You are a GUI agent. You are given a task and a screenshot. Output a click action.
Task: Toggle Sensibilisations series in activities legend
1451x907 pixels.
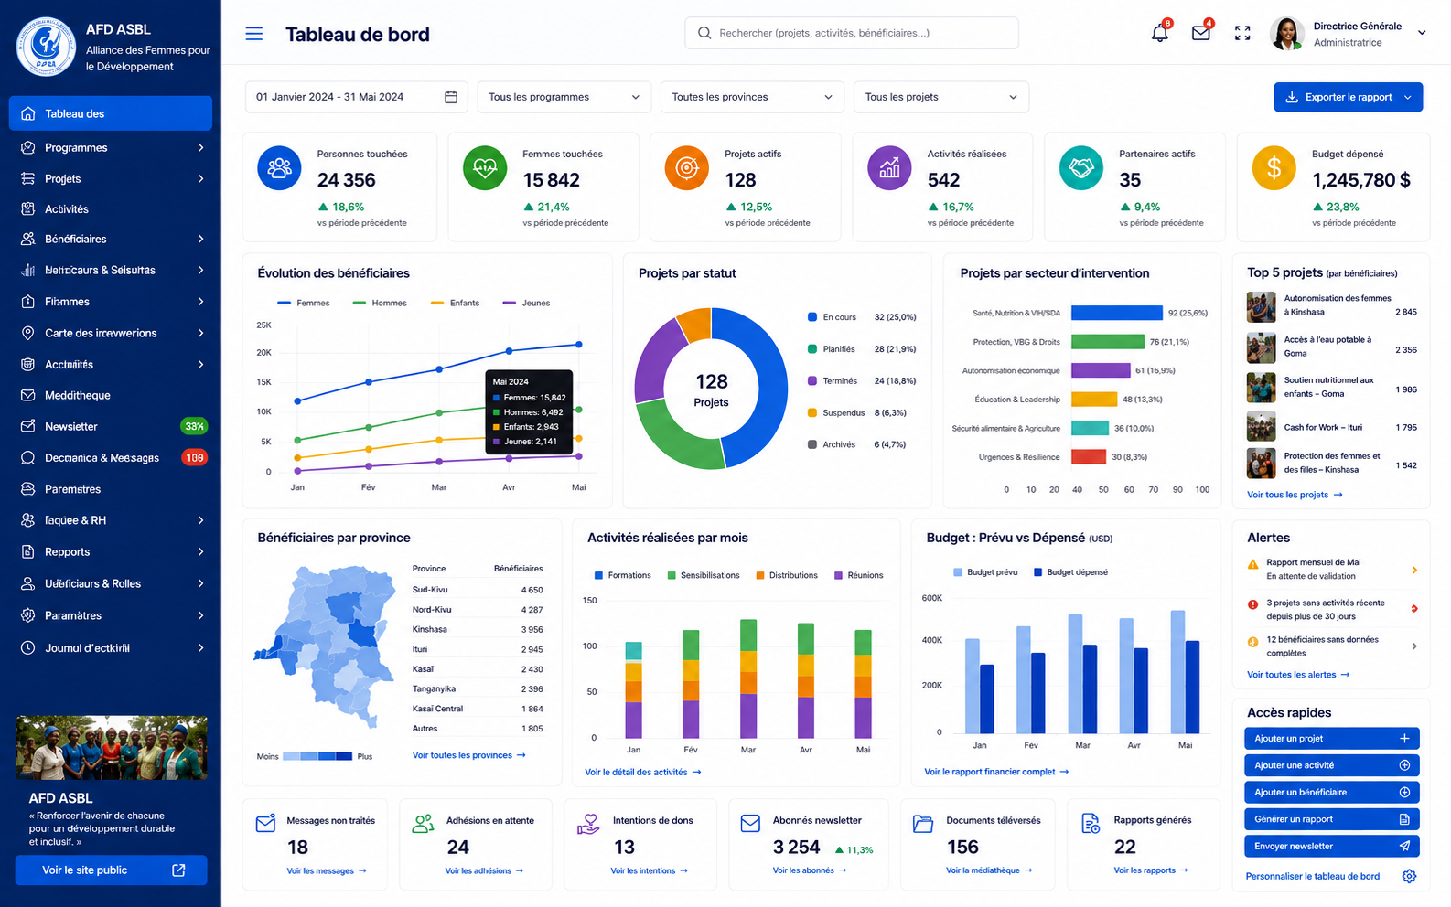coord(704,575)
